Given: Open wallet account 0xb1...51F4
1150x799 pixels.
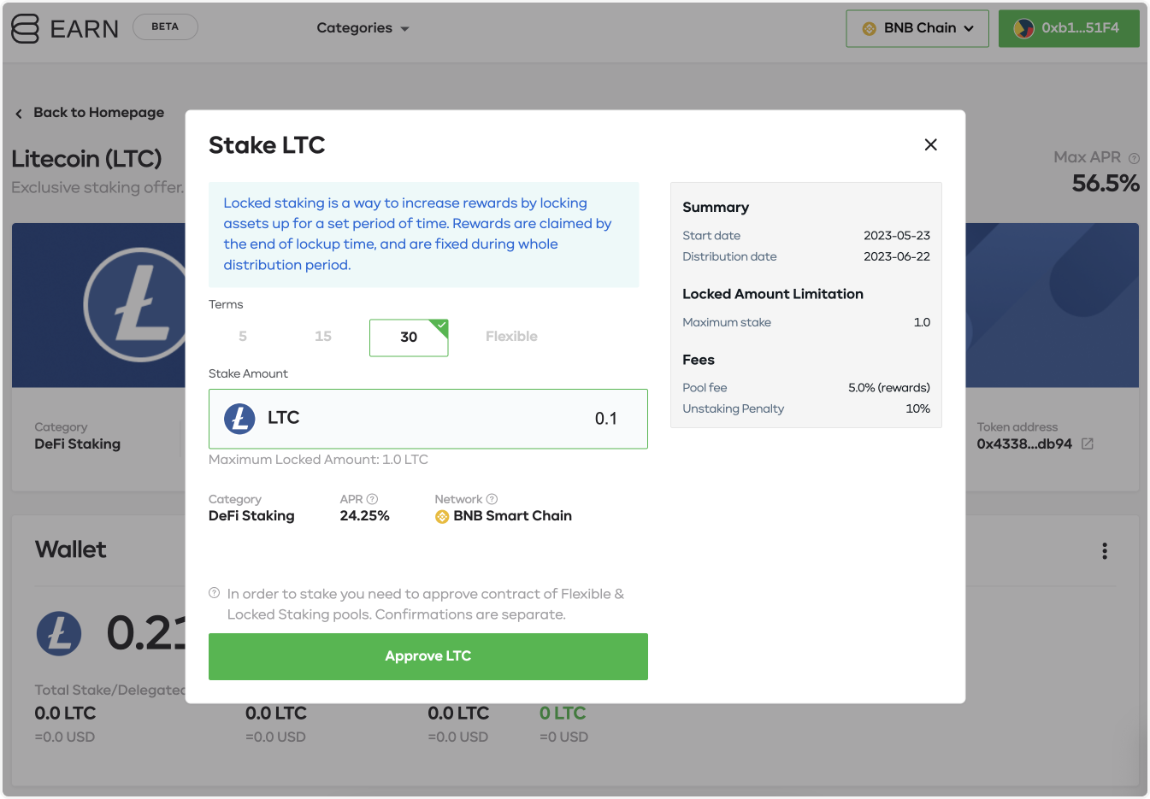Looking at the screenshot, I should 1069,28.
